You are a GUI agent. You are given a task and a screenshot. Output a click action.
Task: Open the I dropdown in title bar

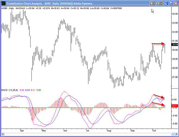point(160,3)
